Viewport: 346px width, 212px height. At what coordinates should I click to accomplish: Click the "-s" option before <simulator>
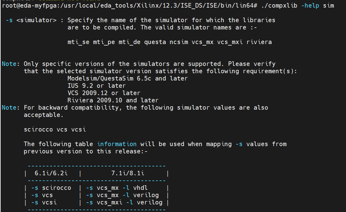click(9, 20)
